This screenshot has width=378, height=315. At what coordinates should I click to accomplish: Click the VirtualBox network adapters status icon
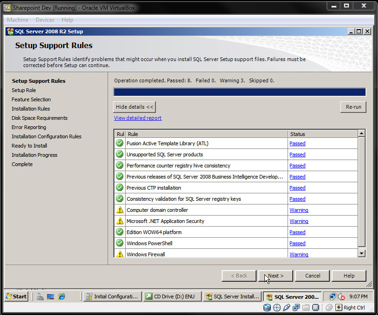(x=296, y=307)
